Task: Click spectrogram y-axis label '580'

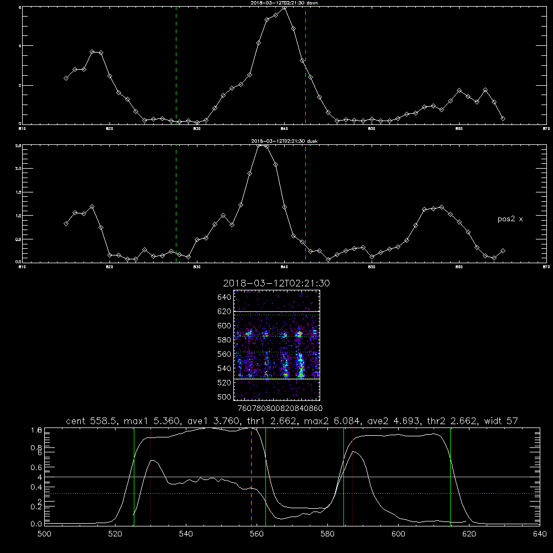Action: click(224, 340)
